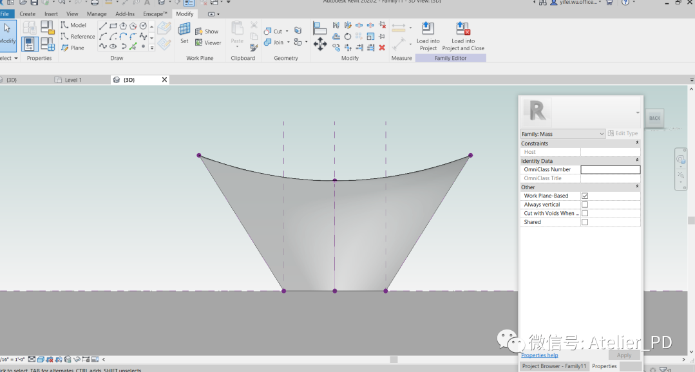Expand the Cut tool dropdown arrow
695x372 pixels.
coord(287,32)
